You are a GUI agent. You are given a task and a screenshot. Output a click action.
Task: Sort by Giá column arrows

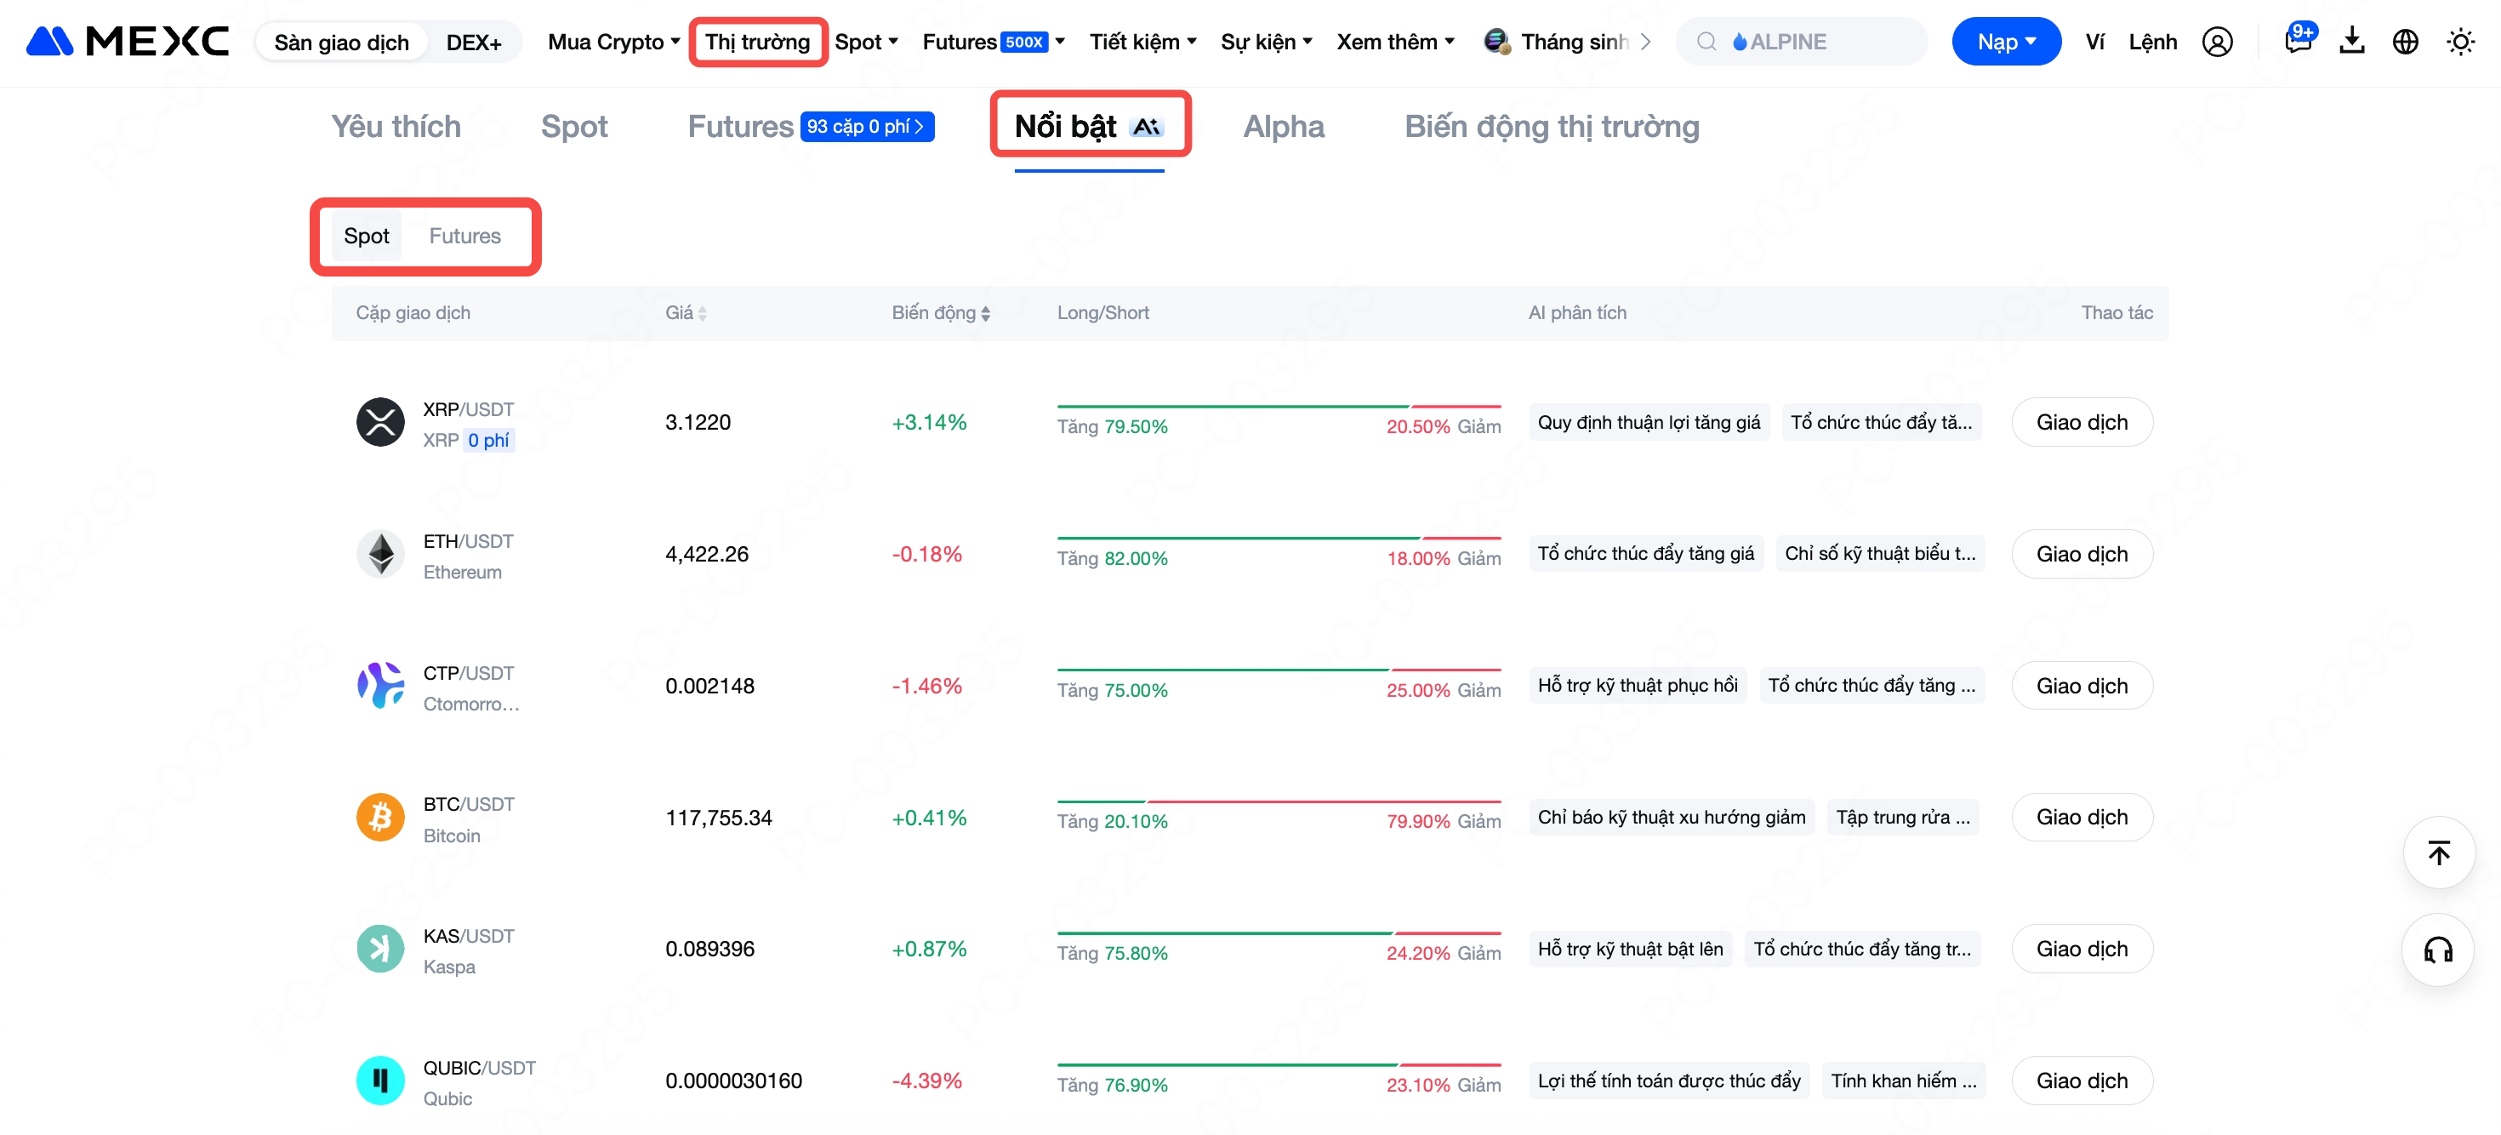click(702, 314)
